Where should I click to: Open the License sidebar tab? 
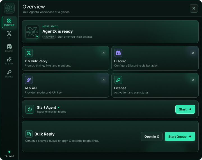coord(9,74)
